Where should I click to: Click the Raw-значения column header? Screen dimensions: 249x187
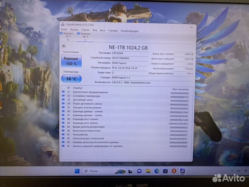coord(181,89)
